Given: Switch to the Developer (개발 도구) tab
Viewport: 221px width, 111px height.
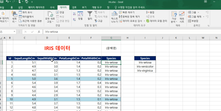Looking at the screenshot, I should [x=97, y=7].
